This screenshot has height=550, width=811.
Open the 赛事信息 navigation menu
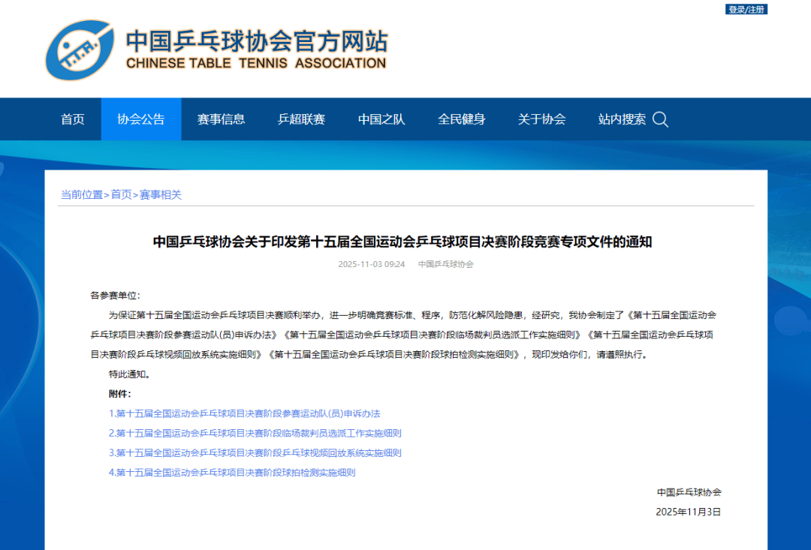222,119
